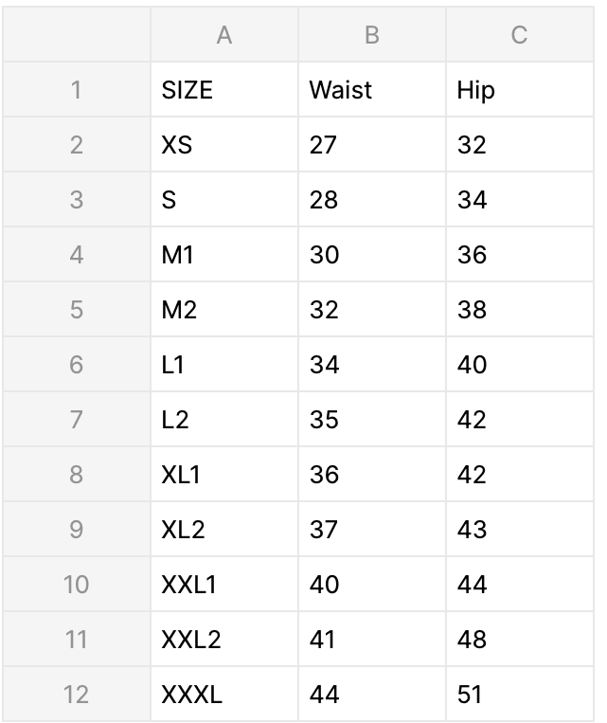
Task: Select row 6 via its header
Action: [x=76, y=365]
